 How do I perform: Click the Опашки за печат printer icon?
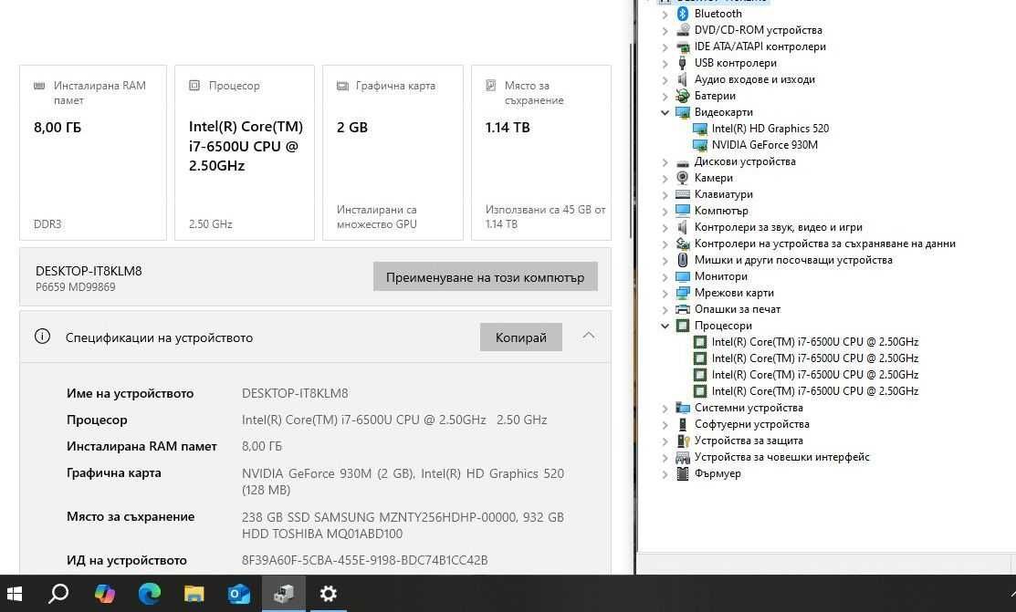[x=682, y=309]
